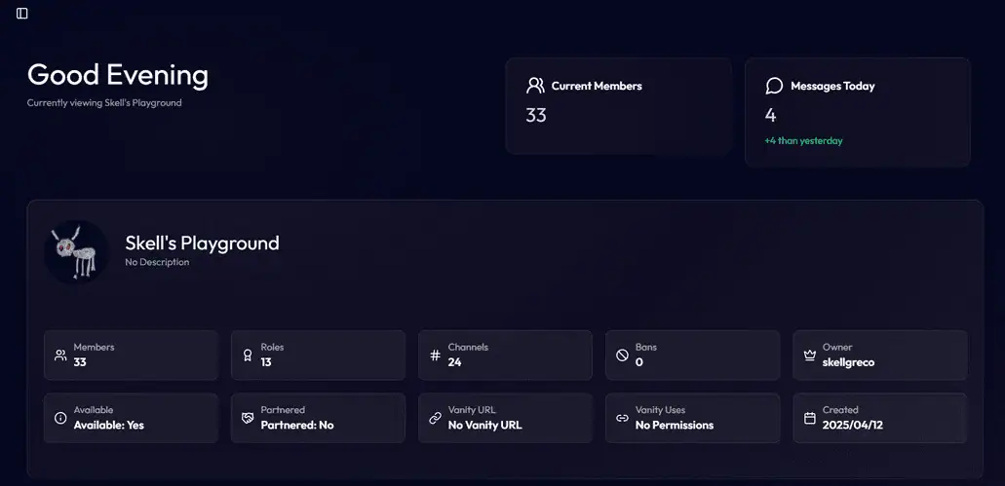Click the Available info icon
The image size is (1005, 486).
click(x=60, y=418)
